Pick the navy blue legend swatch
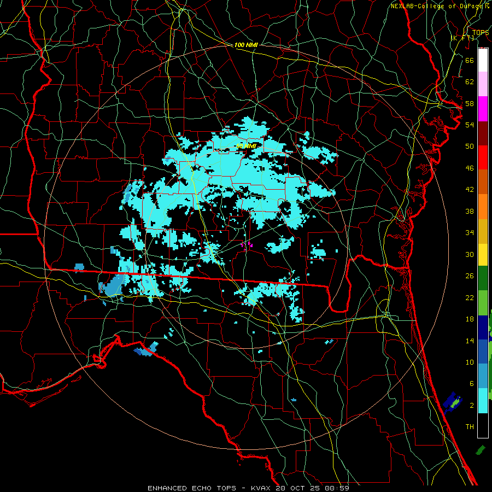 pyautogui.click(x=483, y=327)
